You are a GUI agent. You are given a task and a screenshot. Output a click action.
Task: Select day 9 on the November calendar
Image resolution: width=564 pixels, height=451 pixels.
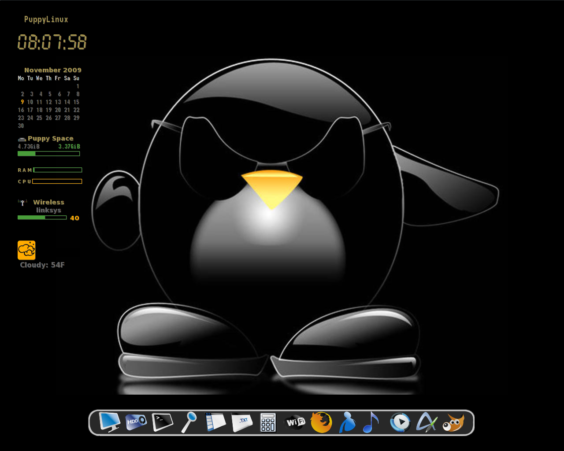point(21,102)
